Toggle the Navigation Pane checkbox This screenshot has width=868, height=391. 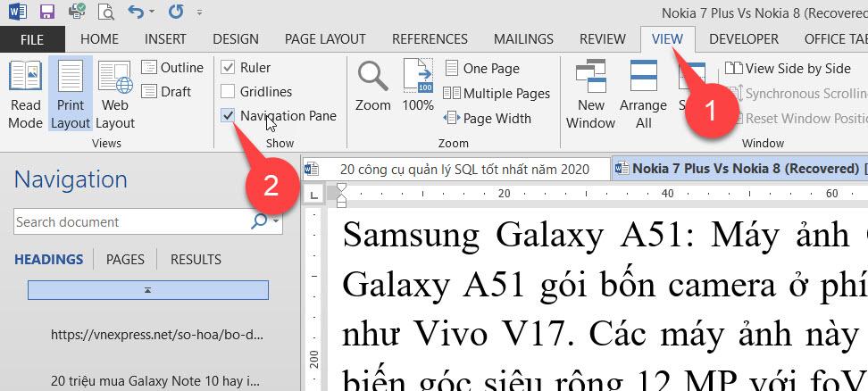click(228, 115)
